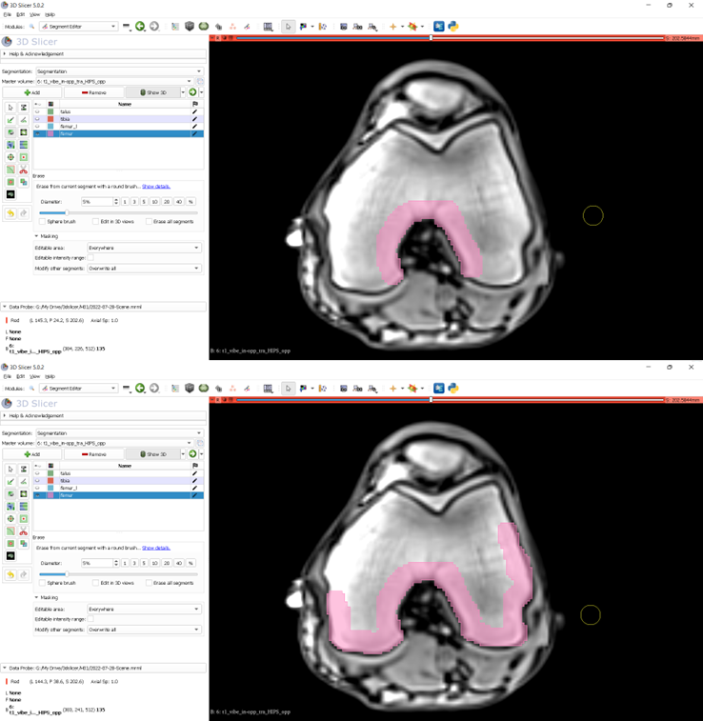
Task: Open the Extensions Manager in top window
Action: click(439, 27)
